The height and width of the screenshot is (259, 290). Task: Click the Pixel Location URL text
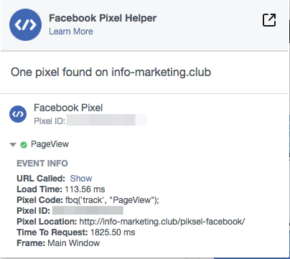pyautogui.click(x=162, y=222)
